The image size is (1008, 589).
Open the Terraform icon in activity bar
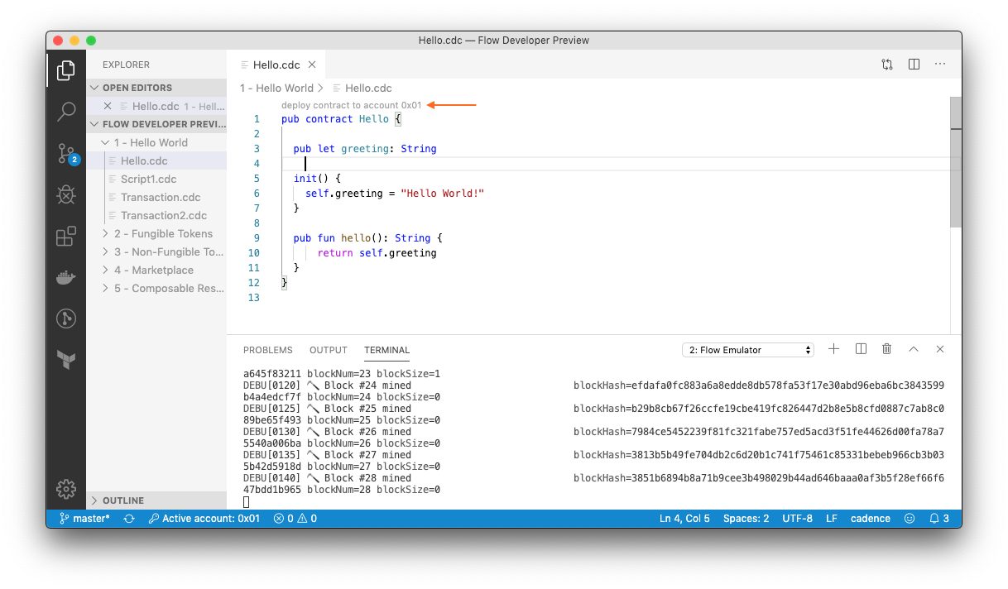[66, 359]
